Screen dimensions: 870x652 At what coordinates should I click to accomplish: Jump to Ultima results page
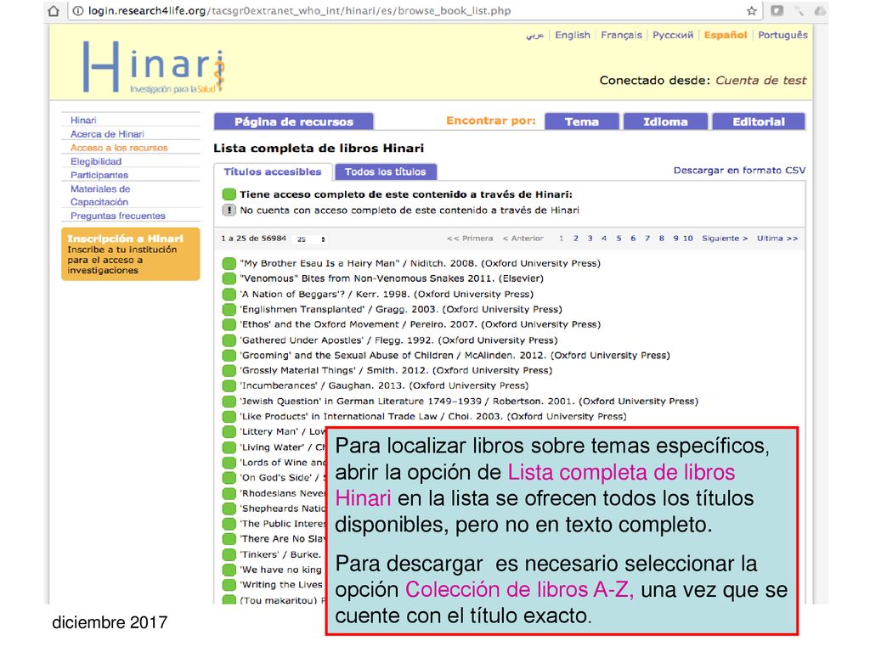click(777, 239)
